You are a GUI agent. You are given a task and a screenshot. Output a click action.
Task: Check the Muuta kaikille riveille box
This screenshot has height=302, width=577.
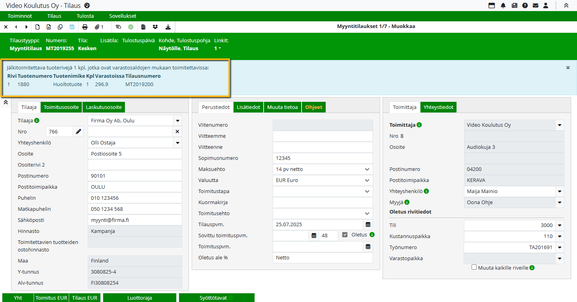pos(474,267)
